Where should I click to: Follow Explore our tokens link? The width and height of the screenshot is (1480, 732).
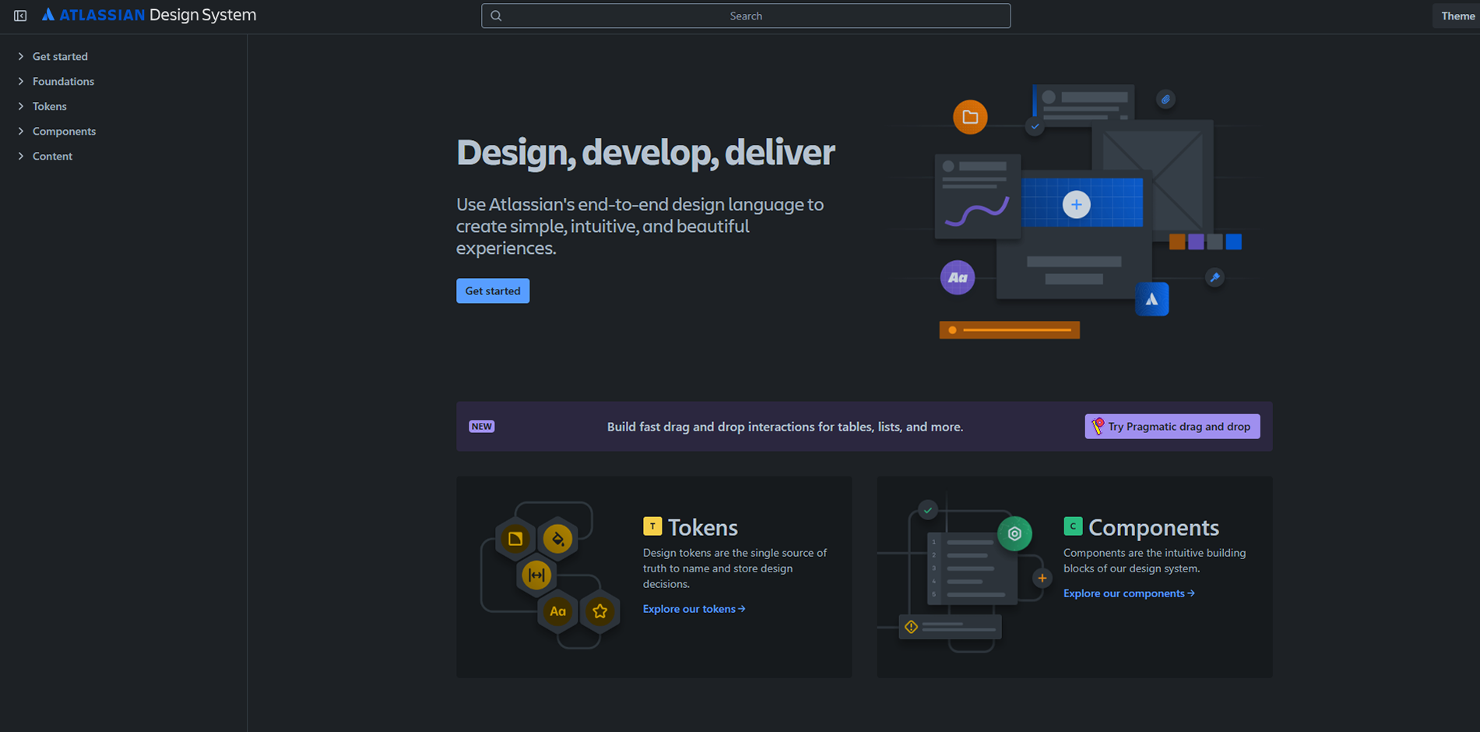click(694, 609)
